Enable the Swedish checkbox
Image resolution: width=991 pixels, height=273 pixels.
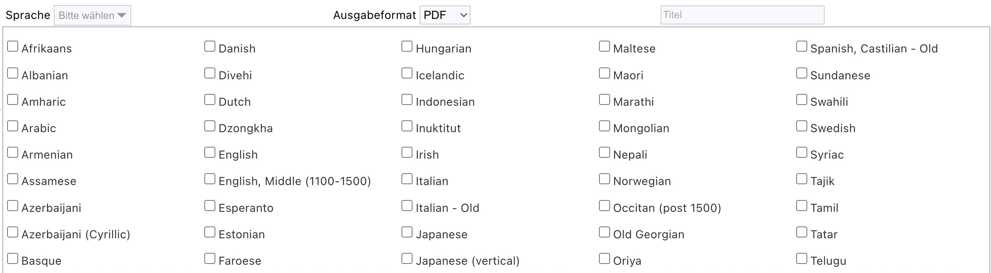(x=802, y=126)
